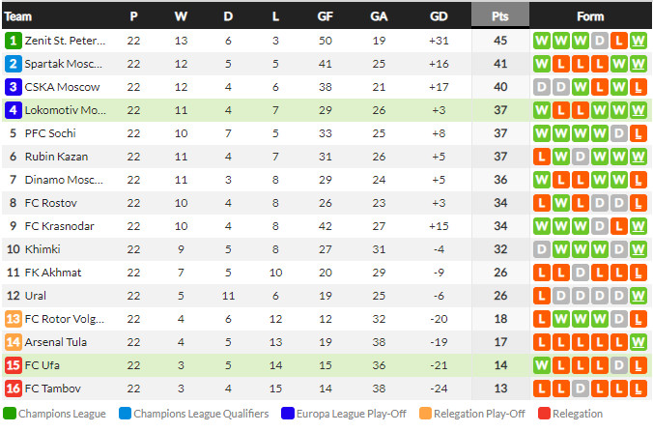Sort table by GF column header

coord(326,16)
